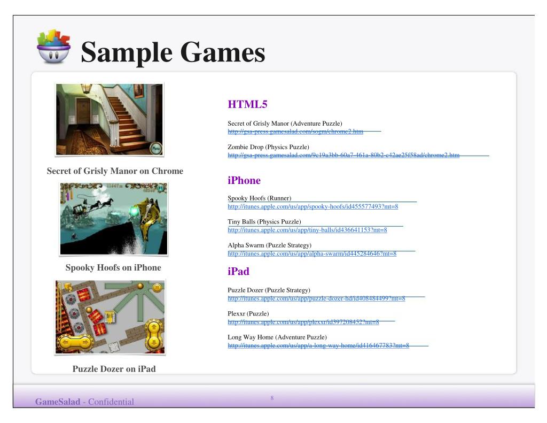
Task: Click the caption "Puzzle Dozer on iPad"
Action: 114,369
